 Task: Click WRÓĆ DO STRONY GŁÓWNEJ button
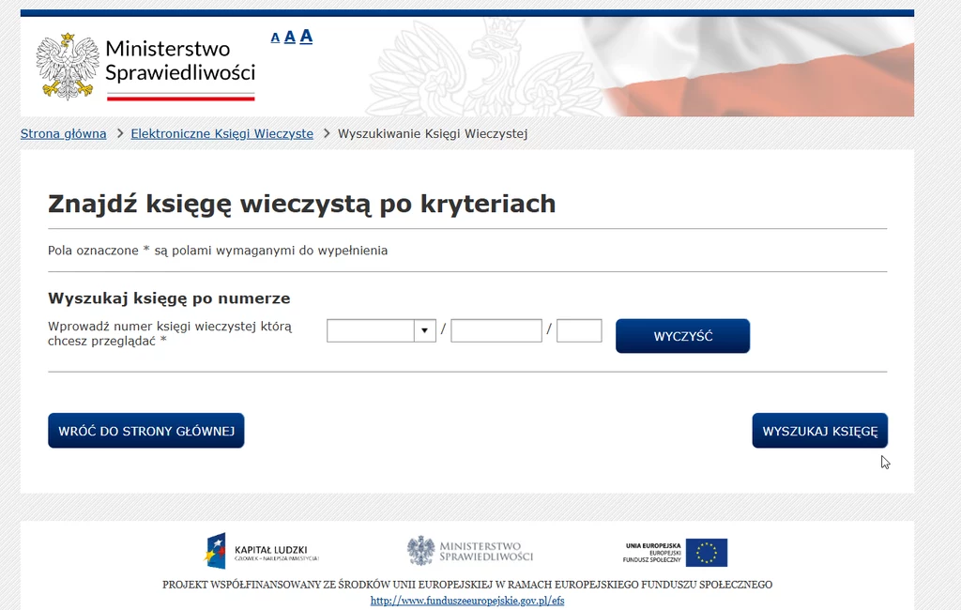145,431
